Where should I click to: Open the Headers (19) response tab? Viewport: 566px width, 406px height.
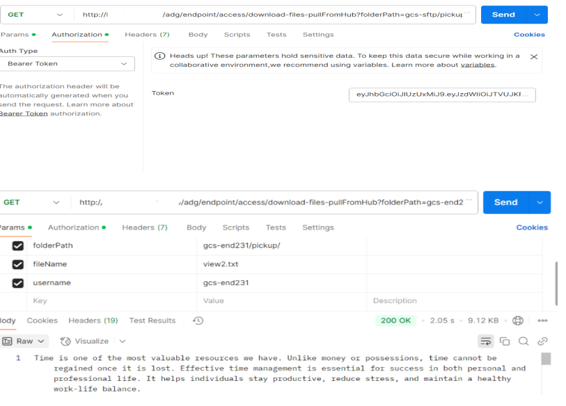[93, 320]
